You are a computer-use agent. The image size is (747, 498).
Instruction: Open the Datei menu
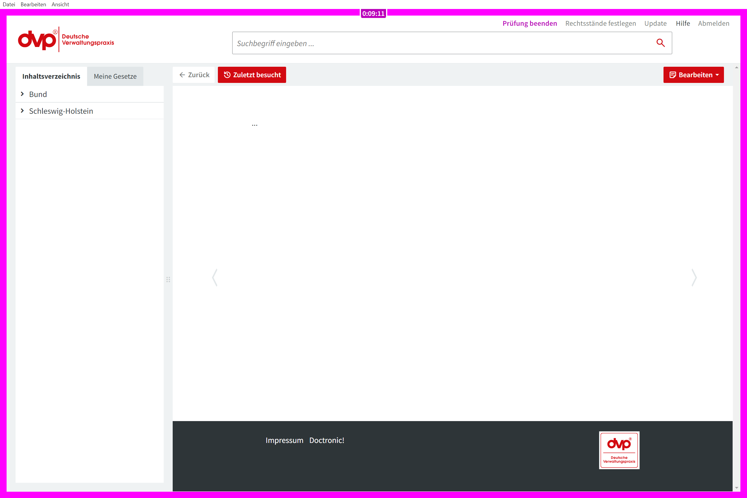pyautogui.click(x=9, y=4)
